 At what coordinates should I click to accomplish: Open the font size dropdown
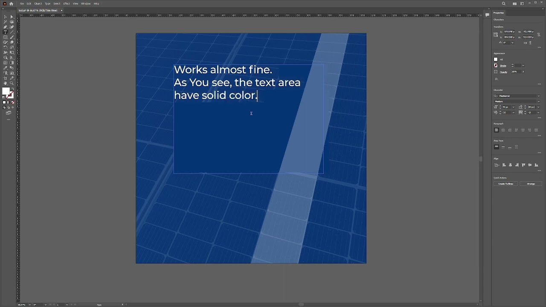514,107
